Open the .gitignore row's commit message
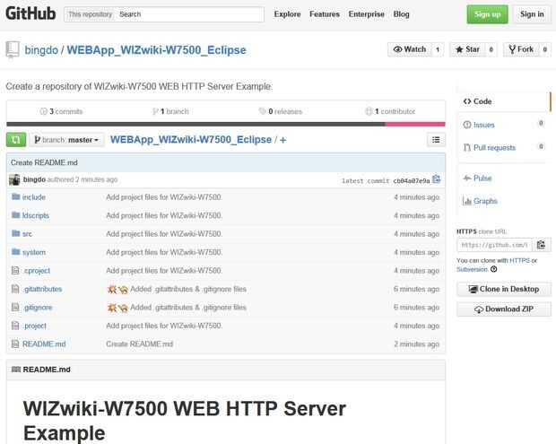The image size is (556, 444). click(177, 308)
